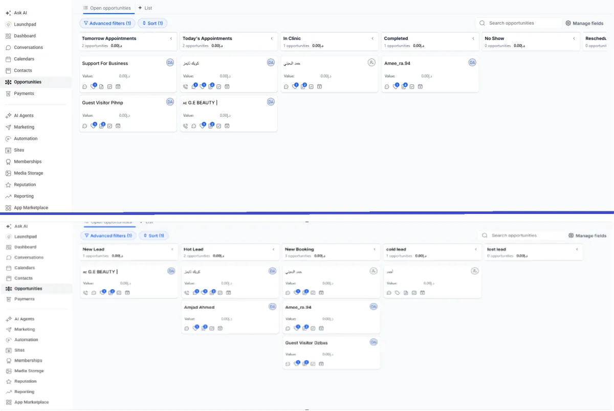This screenshot has width=614, height=411.
Task: Click phone icon on G.E BEAUTY card in New Lead column
Action: click(x=85, y=293)
